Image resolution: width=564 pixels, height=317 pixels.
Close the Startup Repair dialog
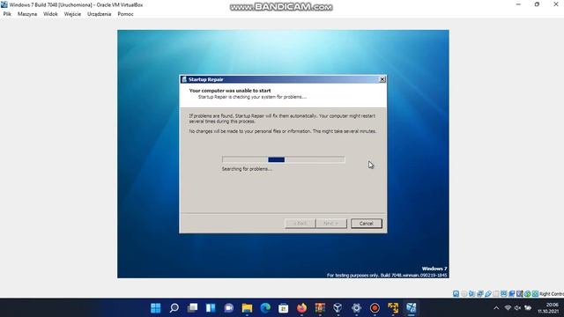coord(382,79)
